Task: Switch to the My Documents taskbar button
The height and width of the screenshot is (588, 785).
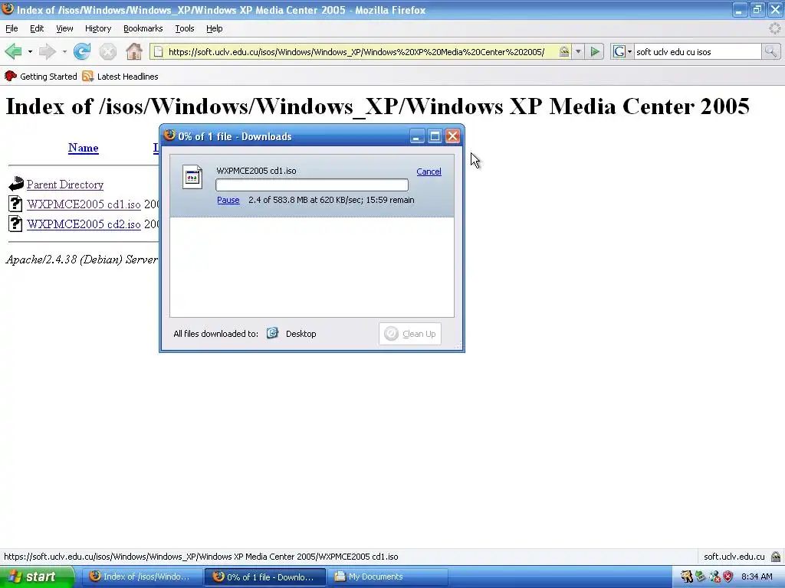Action: [x=389, y=577]
